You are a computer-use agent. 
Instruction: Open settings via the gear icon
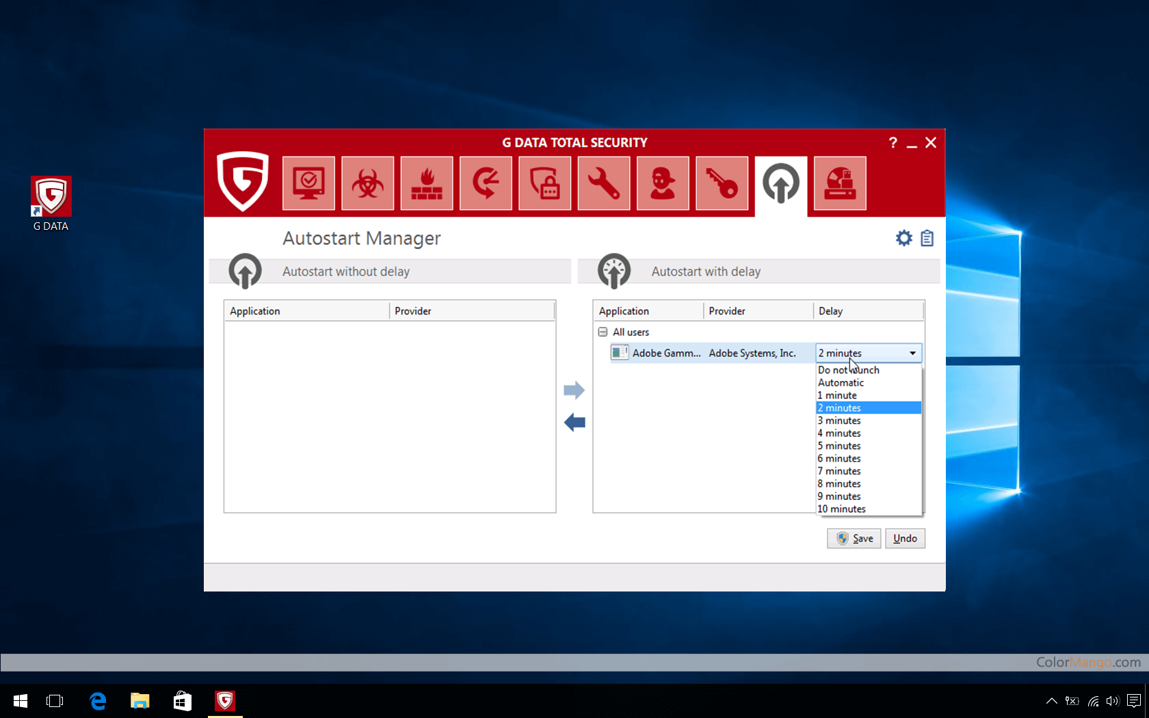click(904, 238)
